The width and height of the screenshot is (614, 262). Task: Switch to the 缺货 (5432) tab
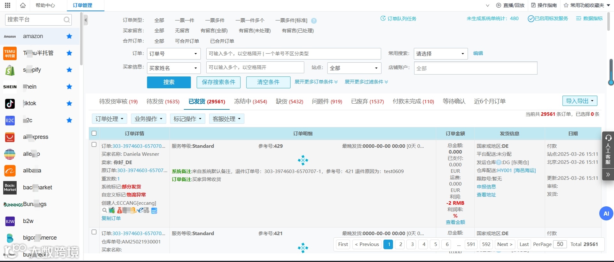(x=289, y=102)
